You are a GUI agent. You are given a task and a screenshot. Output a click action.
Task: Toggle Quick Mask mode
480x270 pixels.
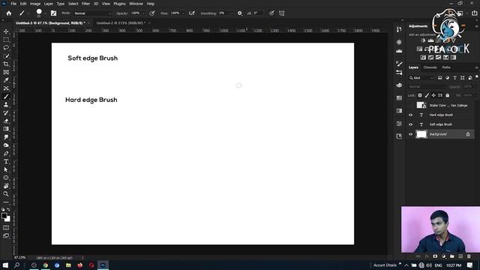pos(6,228)
